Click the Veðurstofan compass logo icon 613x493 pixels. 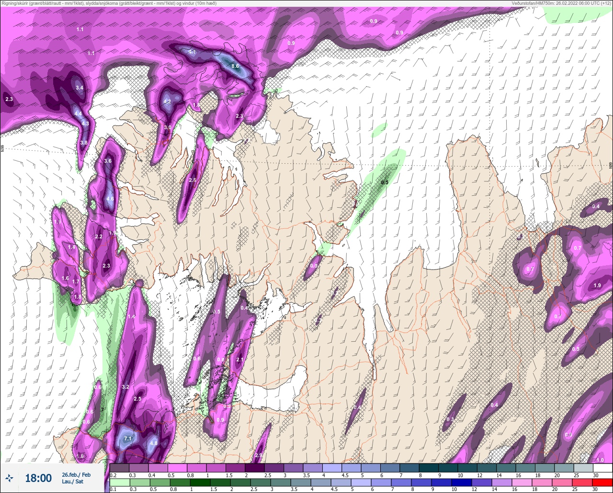coord(10,478)
